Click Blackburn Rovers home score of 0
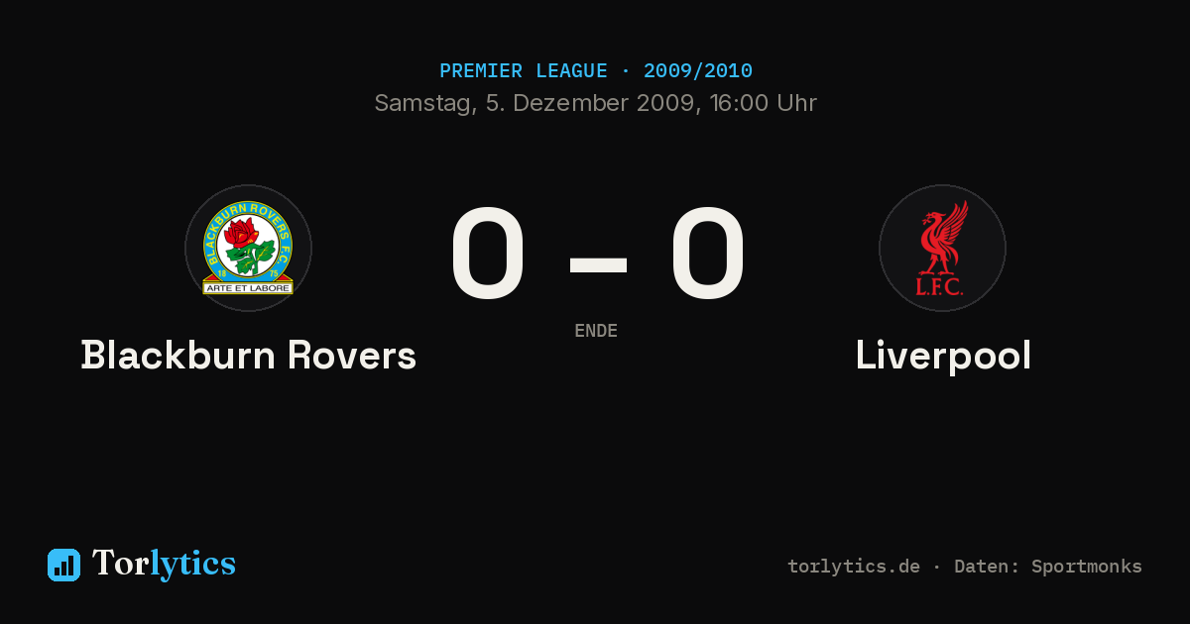 pyautogui.click(x=488, y=254)
